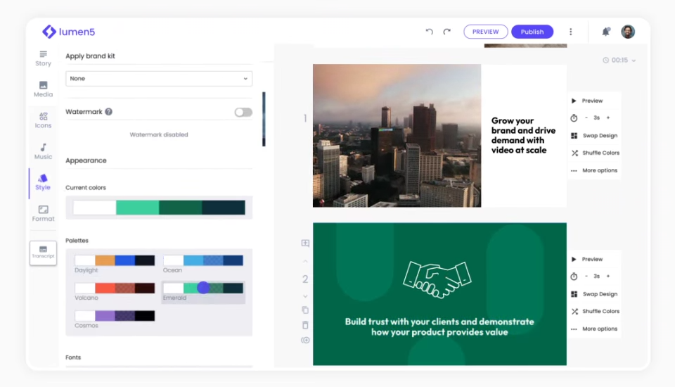Select the Emerald palette
Image resolution: width=675 pixels, height=387 pixels.
tap(203, 292)
